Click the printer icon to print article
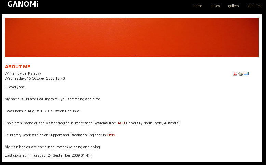The image size is (266, 165). (x=241, y=74)
